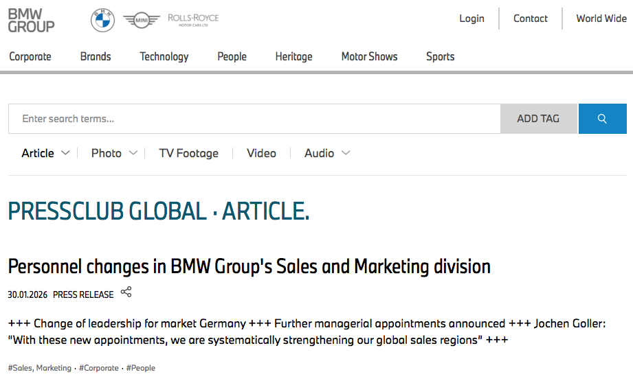Click the Login link
The height and width of the screenshot is (383, 633).
point(471,19)
